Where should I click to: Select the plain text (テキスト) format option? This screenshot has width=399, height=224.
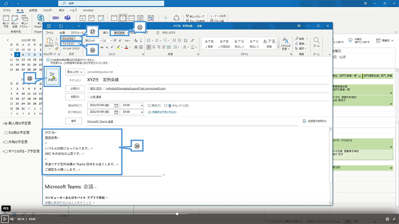click(69, 44)
